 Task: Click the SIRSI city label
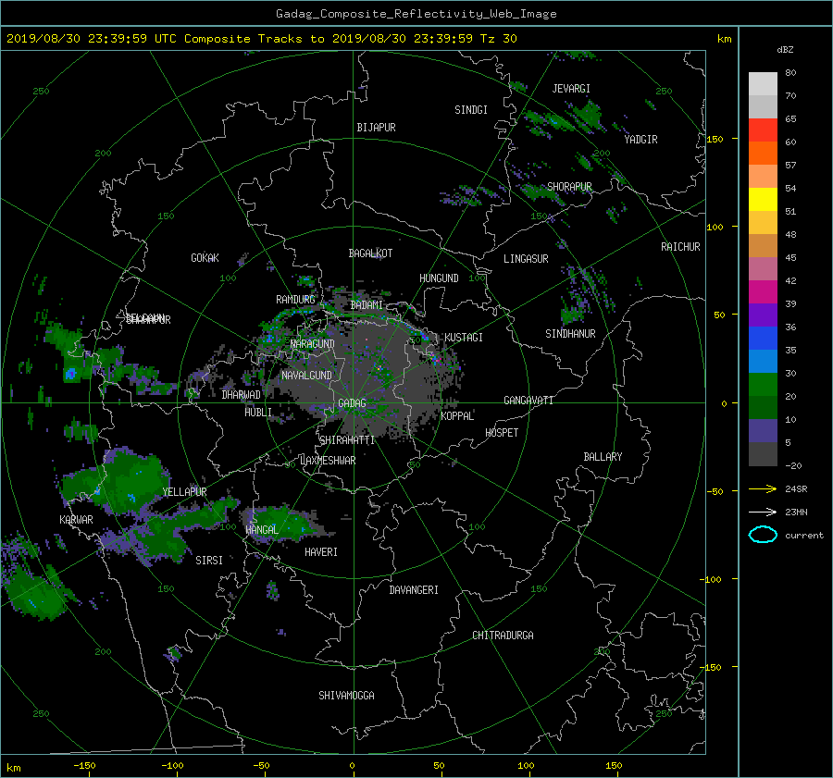(x=209, y=561)
